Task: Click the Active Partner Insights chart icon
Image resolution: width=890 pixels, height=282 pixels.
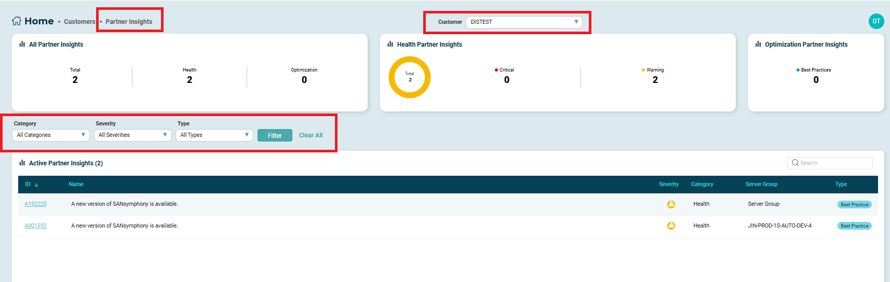Action: click(22, 163)
